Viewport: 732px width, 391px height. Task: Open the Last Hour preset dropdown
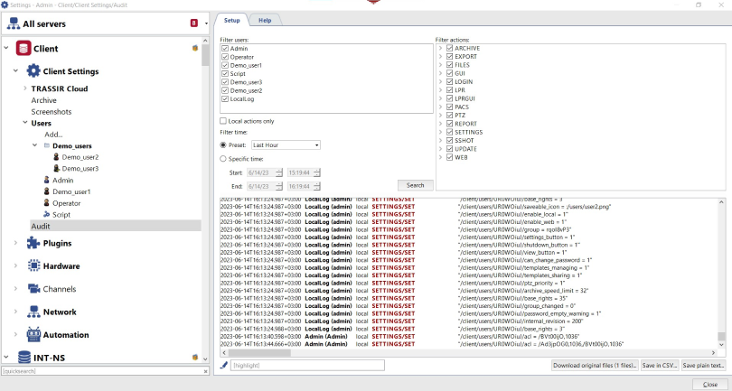coord(286,145)
